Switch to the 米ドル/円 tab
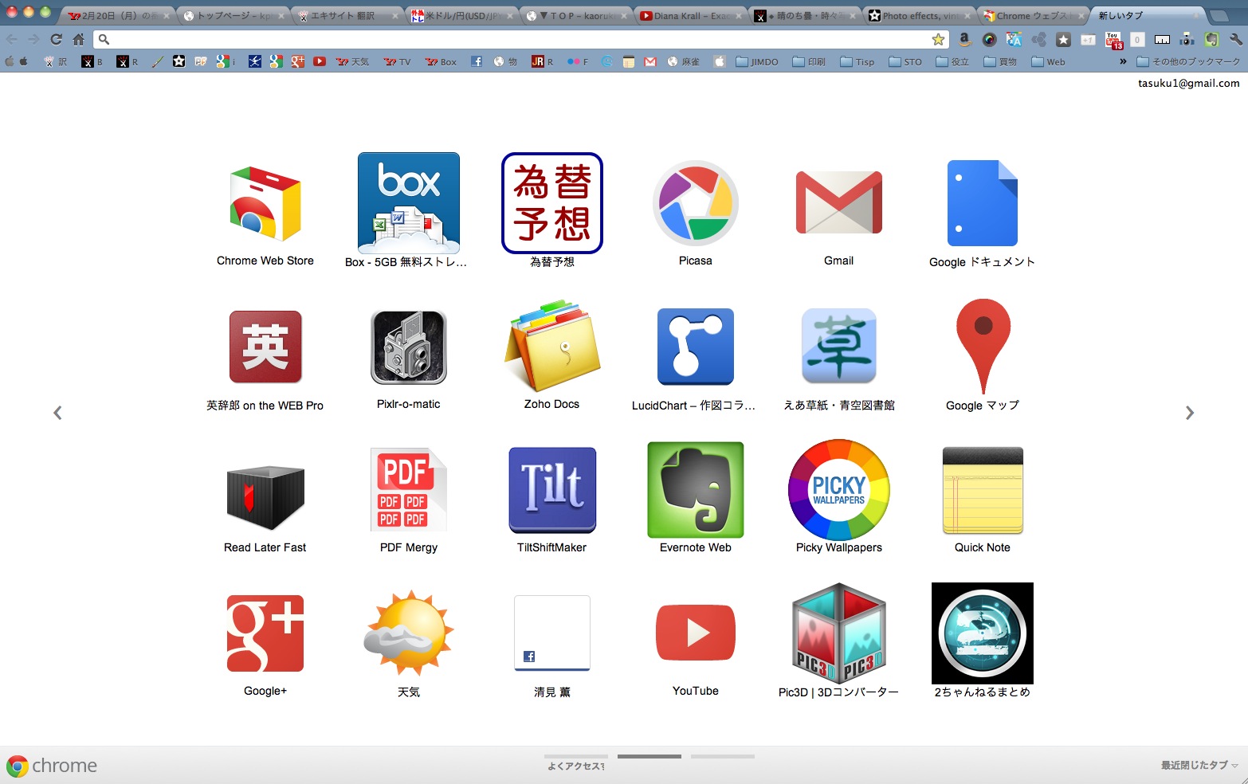Screen dimensions: 1248x784 [x=461, y=16]
